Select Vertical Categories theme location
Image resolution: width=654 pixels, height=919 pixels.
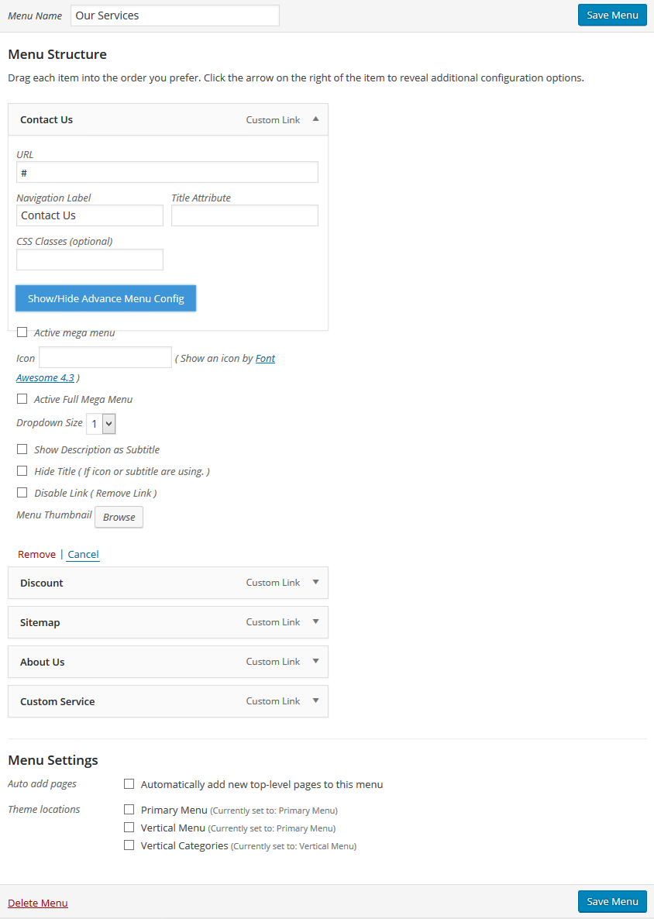pos(129,845)
